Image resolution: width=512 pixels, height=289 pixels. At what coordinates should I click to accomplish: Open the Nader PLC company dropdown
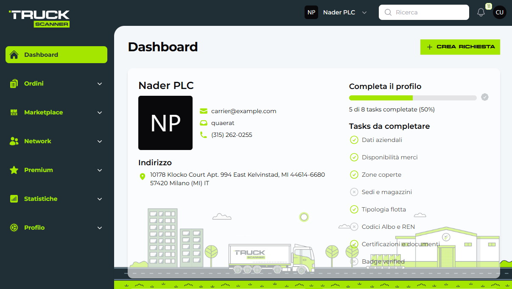[336, 12]
